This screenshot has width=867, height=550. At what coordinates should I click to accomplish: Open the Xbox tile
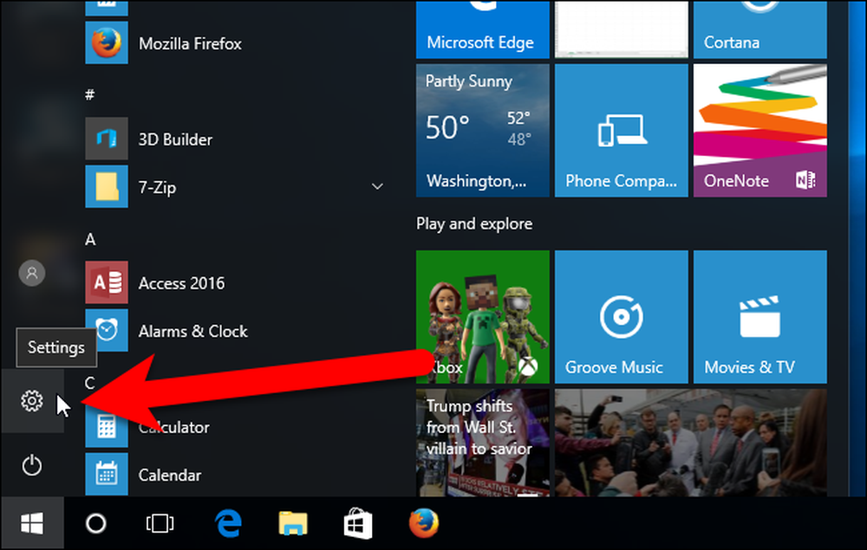(x=483, y=317)
